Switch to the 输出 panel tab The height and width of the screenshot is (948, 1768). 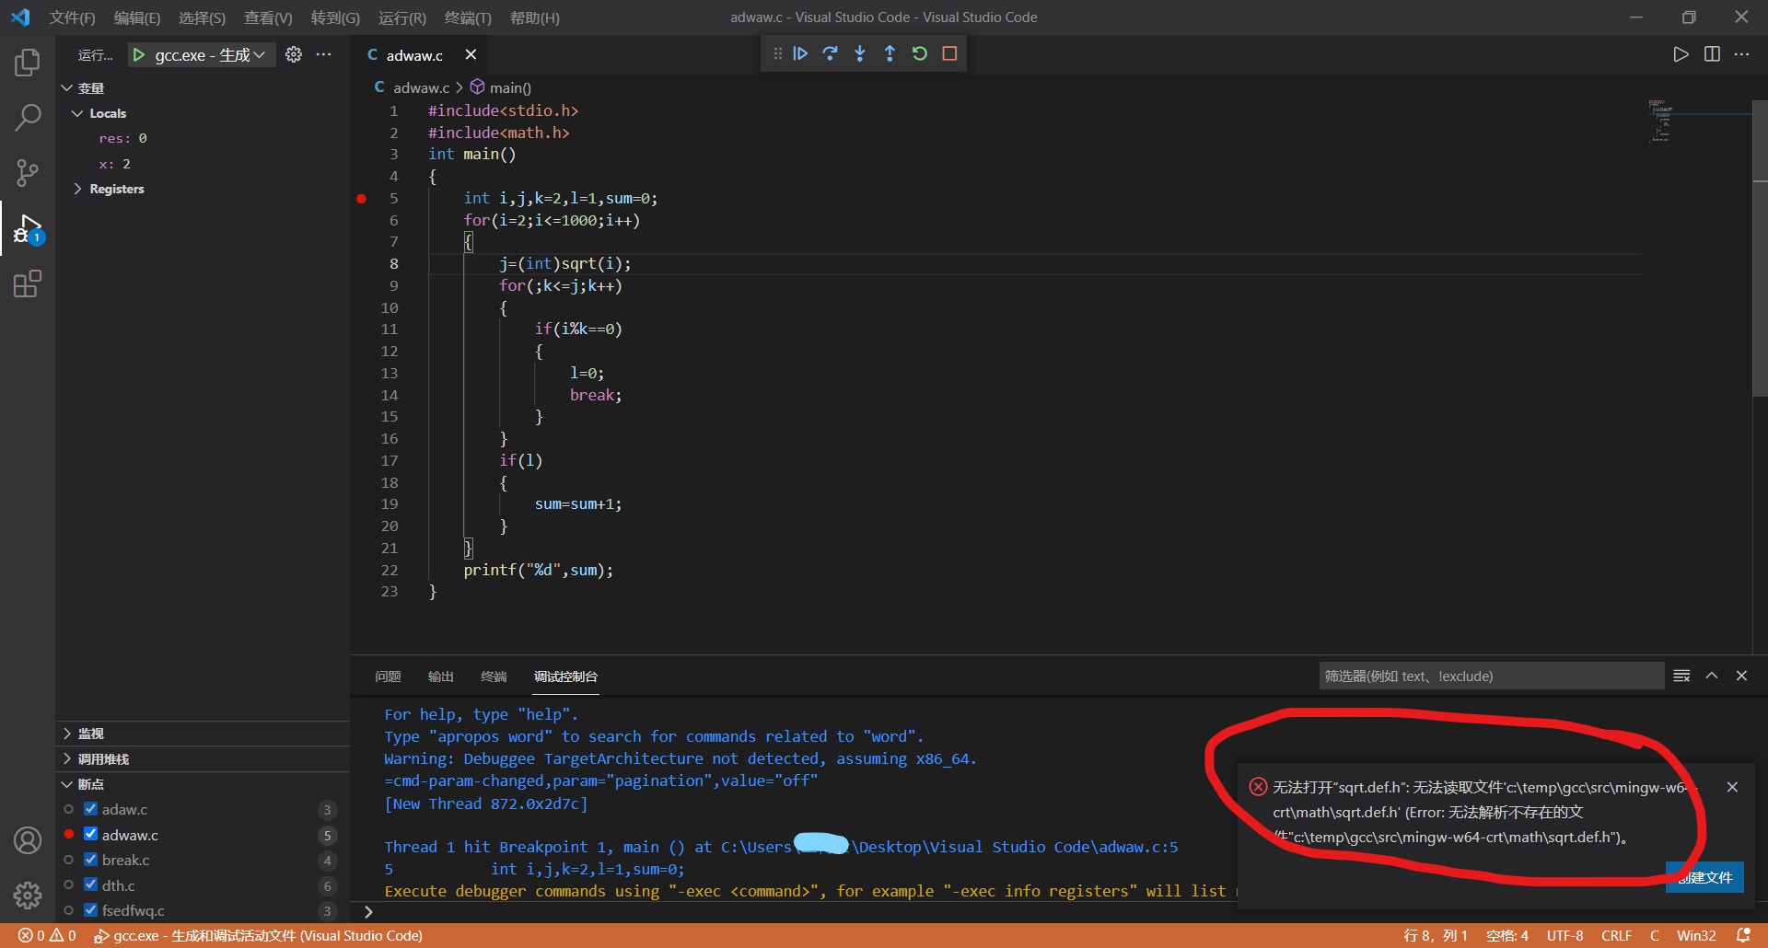click(441, 676)
